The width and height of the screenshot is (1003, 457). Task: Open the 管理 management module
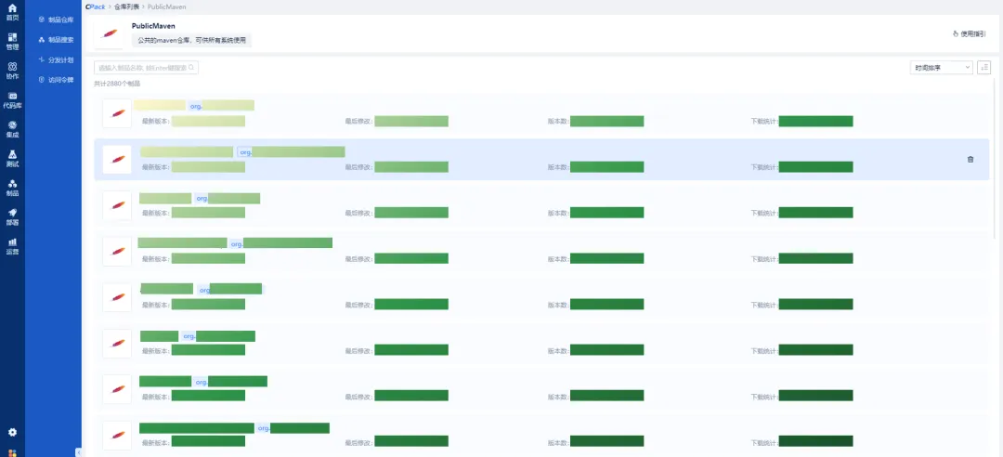pyautogui.click(x=12, y=41)
